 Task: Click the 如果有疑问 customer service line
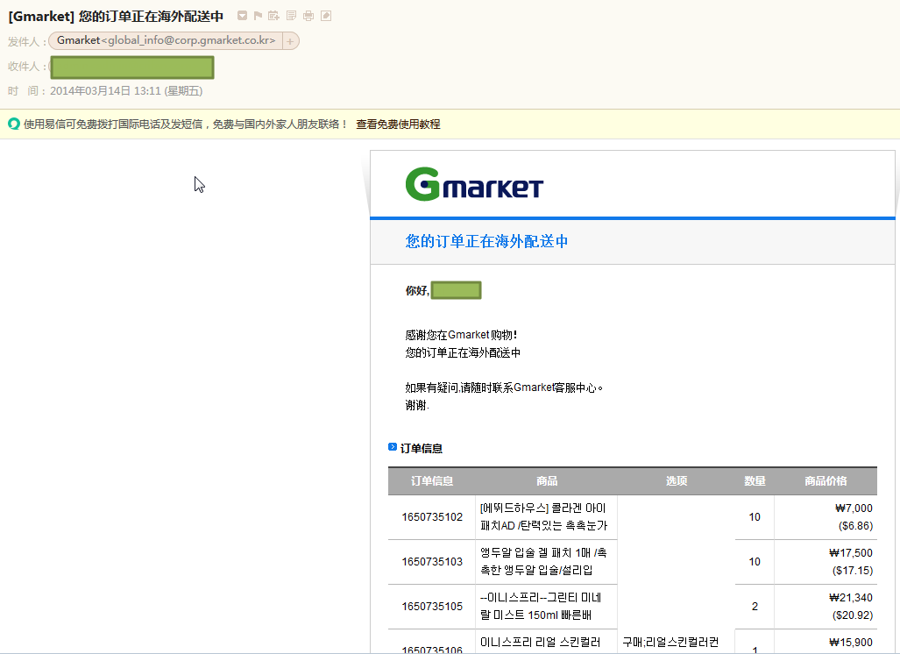pos(504,387)
